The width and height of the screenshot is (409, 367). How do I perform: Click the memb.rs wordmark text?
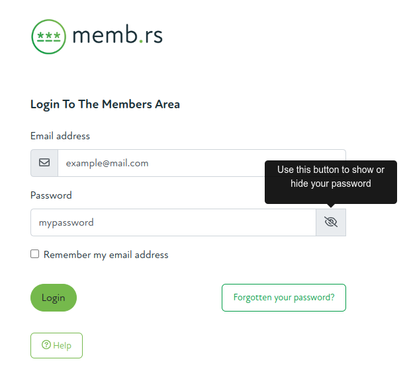pos(118,36)
